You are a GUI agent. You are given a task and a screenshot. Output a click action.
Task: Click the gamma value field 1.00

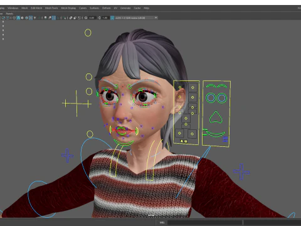point(105,18)
